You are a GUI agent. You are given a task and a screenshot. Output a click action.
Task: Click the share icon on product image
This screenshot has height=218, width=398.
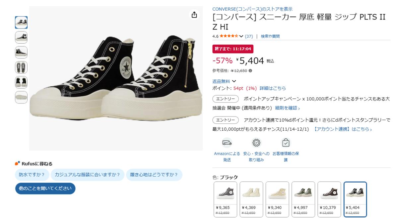(194, 15)
